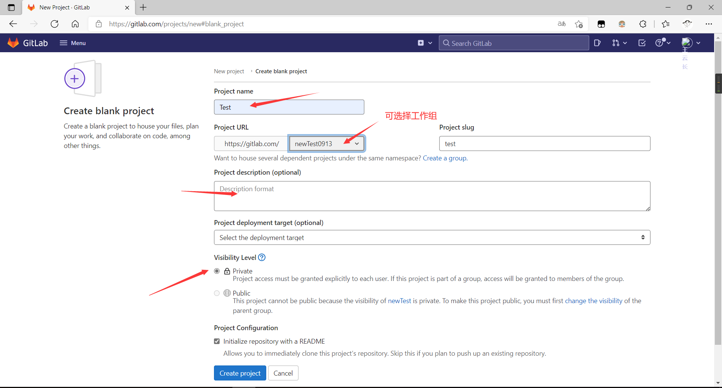This screenshot has height=388, width=722.
Task: Open the browser settings ellipsis menu
Action: tap(709, 24)
